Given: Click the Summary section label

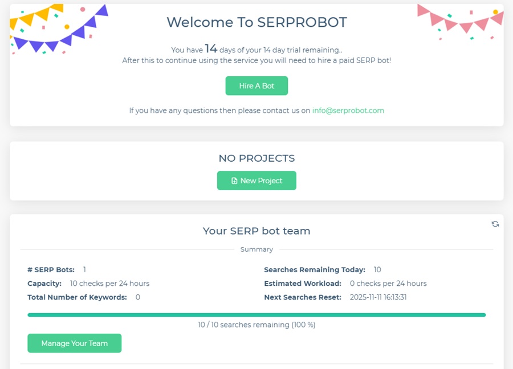Looking at the screenshot, I should click(x=256, y=249).
